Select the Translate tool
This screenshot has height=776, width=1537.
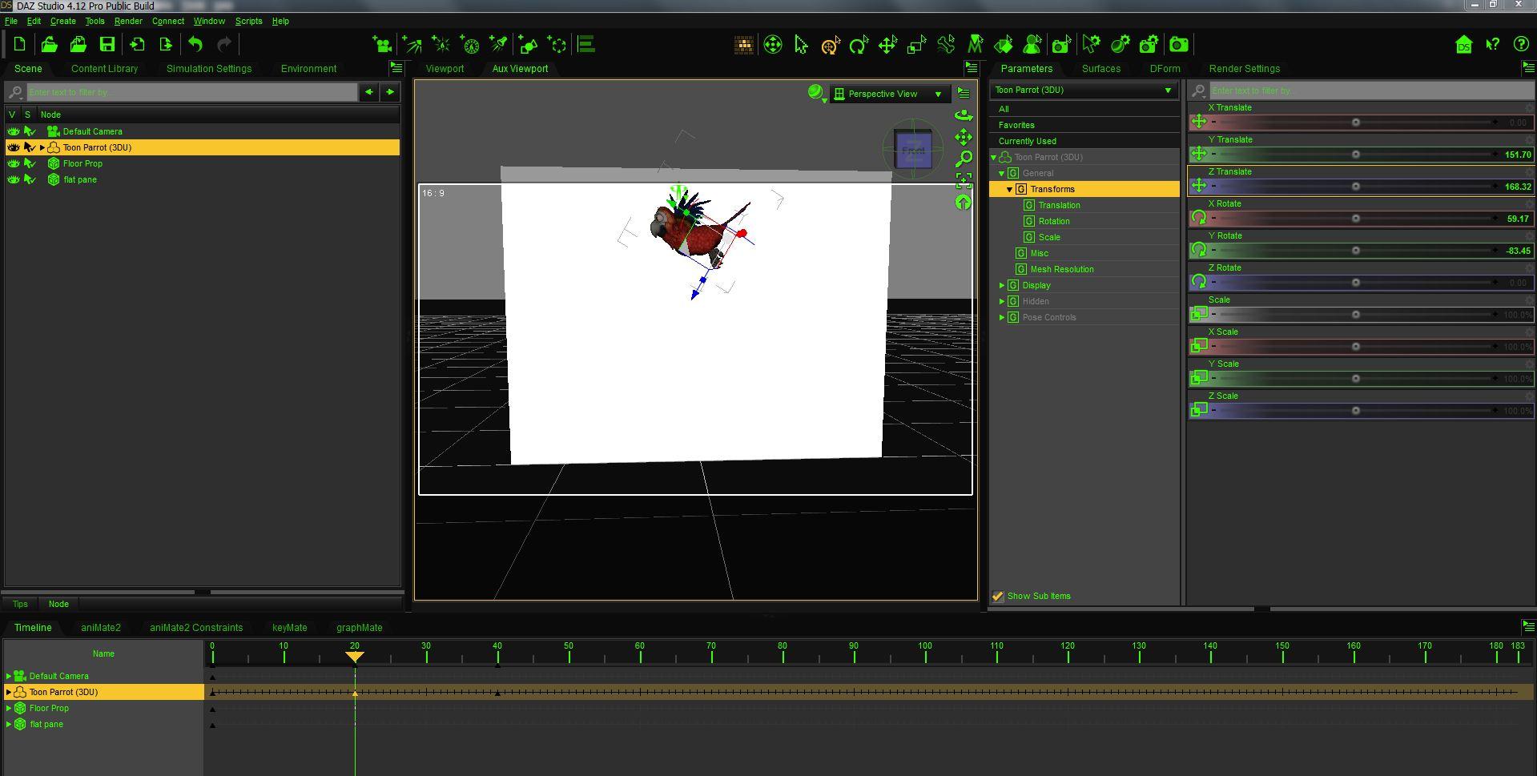887,45
